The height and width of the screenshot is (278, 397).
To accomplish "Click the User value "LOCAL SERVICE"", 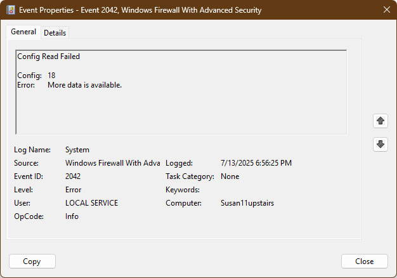I will (91, 203).
